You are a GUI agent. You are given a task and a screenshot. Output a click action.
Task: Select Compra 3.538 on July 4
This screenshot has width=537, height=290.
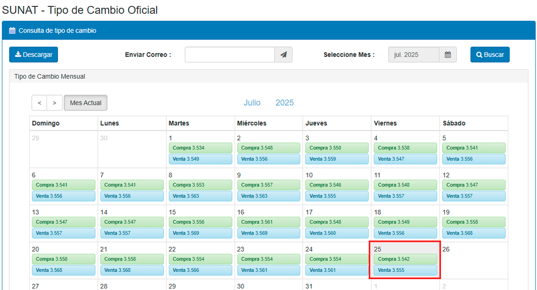coord(405,148)
